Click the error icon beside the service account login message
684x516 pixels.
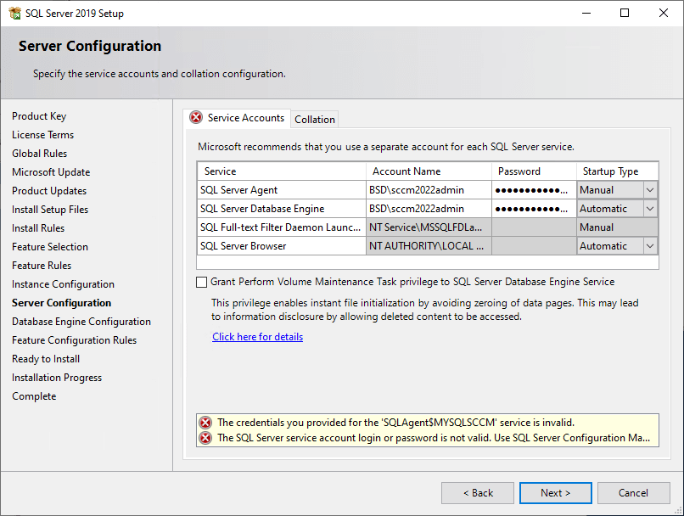point(205,438)
